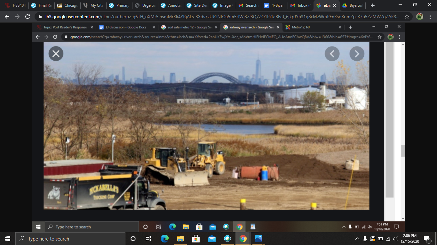Click the 'Metro12, NJ' embedded tab
Image resolution: width=437 pixels, height=245 pixels.
pos(314,27)
